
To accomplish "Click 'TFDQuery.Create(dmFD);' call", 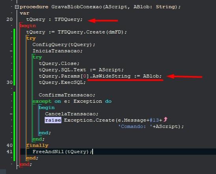I will [x=92, y=32].
